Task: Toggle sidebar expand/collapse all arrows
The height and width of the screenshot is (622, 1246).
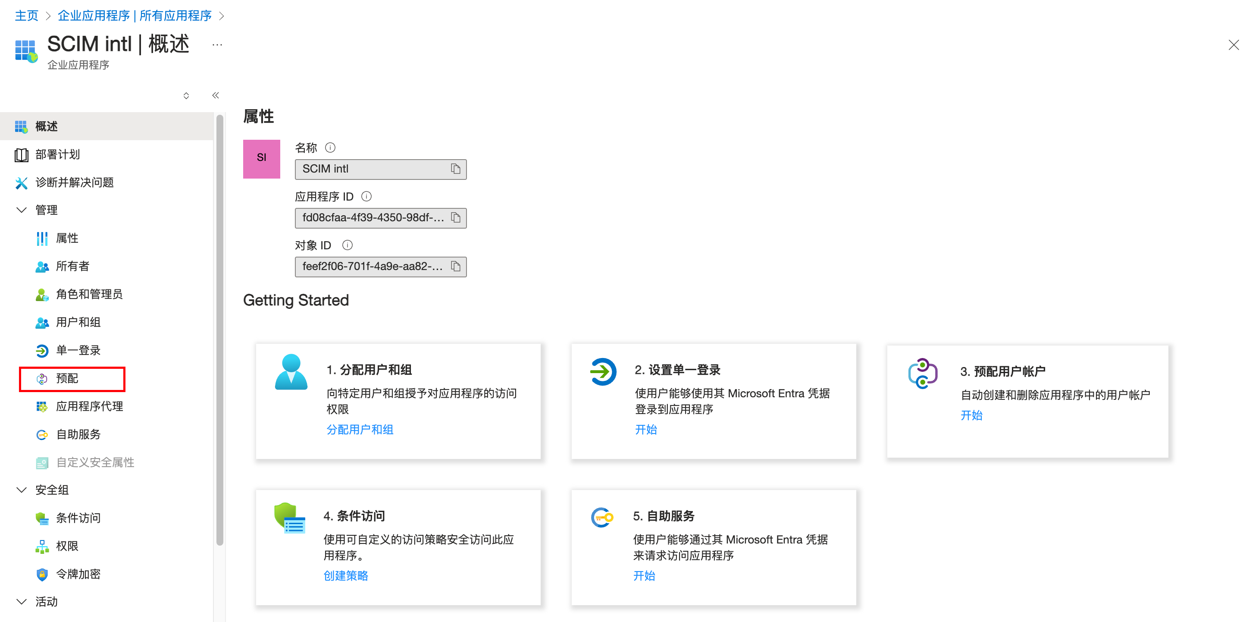Action: point(186,96)
